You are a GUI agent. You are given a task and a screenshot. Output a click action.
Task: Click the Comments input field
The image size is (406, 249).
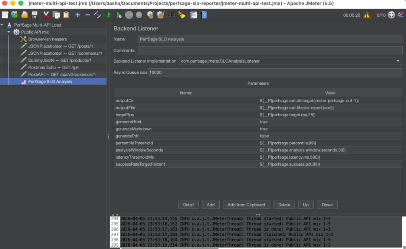[270, 50]
